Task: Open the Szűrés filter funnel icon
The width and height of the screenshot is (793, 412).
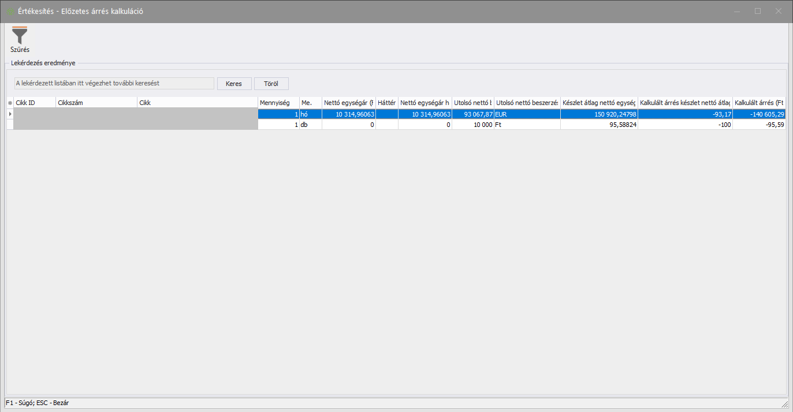Action: (x=20, y=36)
